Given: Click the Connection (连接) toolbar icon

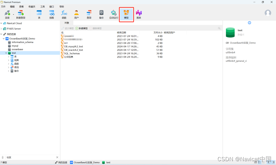Looking at the screenshot, I should [x=7, y=14].
